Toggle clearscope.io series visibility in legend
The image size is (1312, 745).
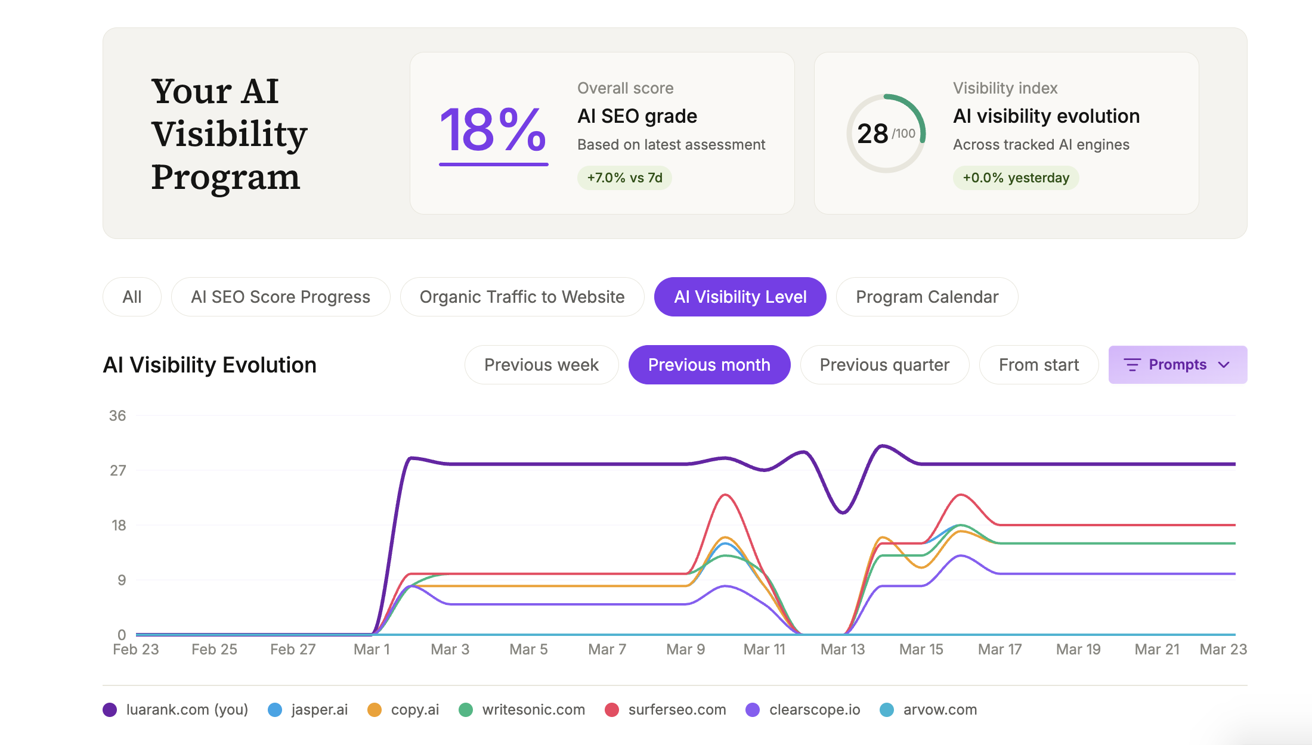pyautogui.click(x=753, y=709)
